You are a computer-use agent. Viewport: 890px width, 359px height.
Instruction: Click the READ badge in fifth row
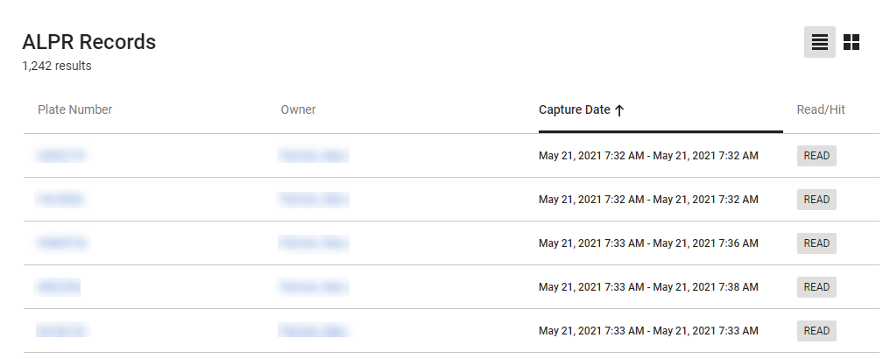816,331
